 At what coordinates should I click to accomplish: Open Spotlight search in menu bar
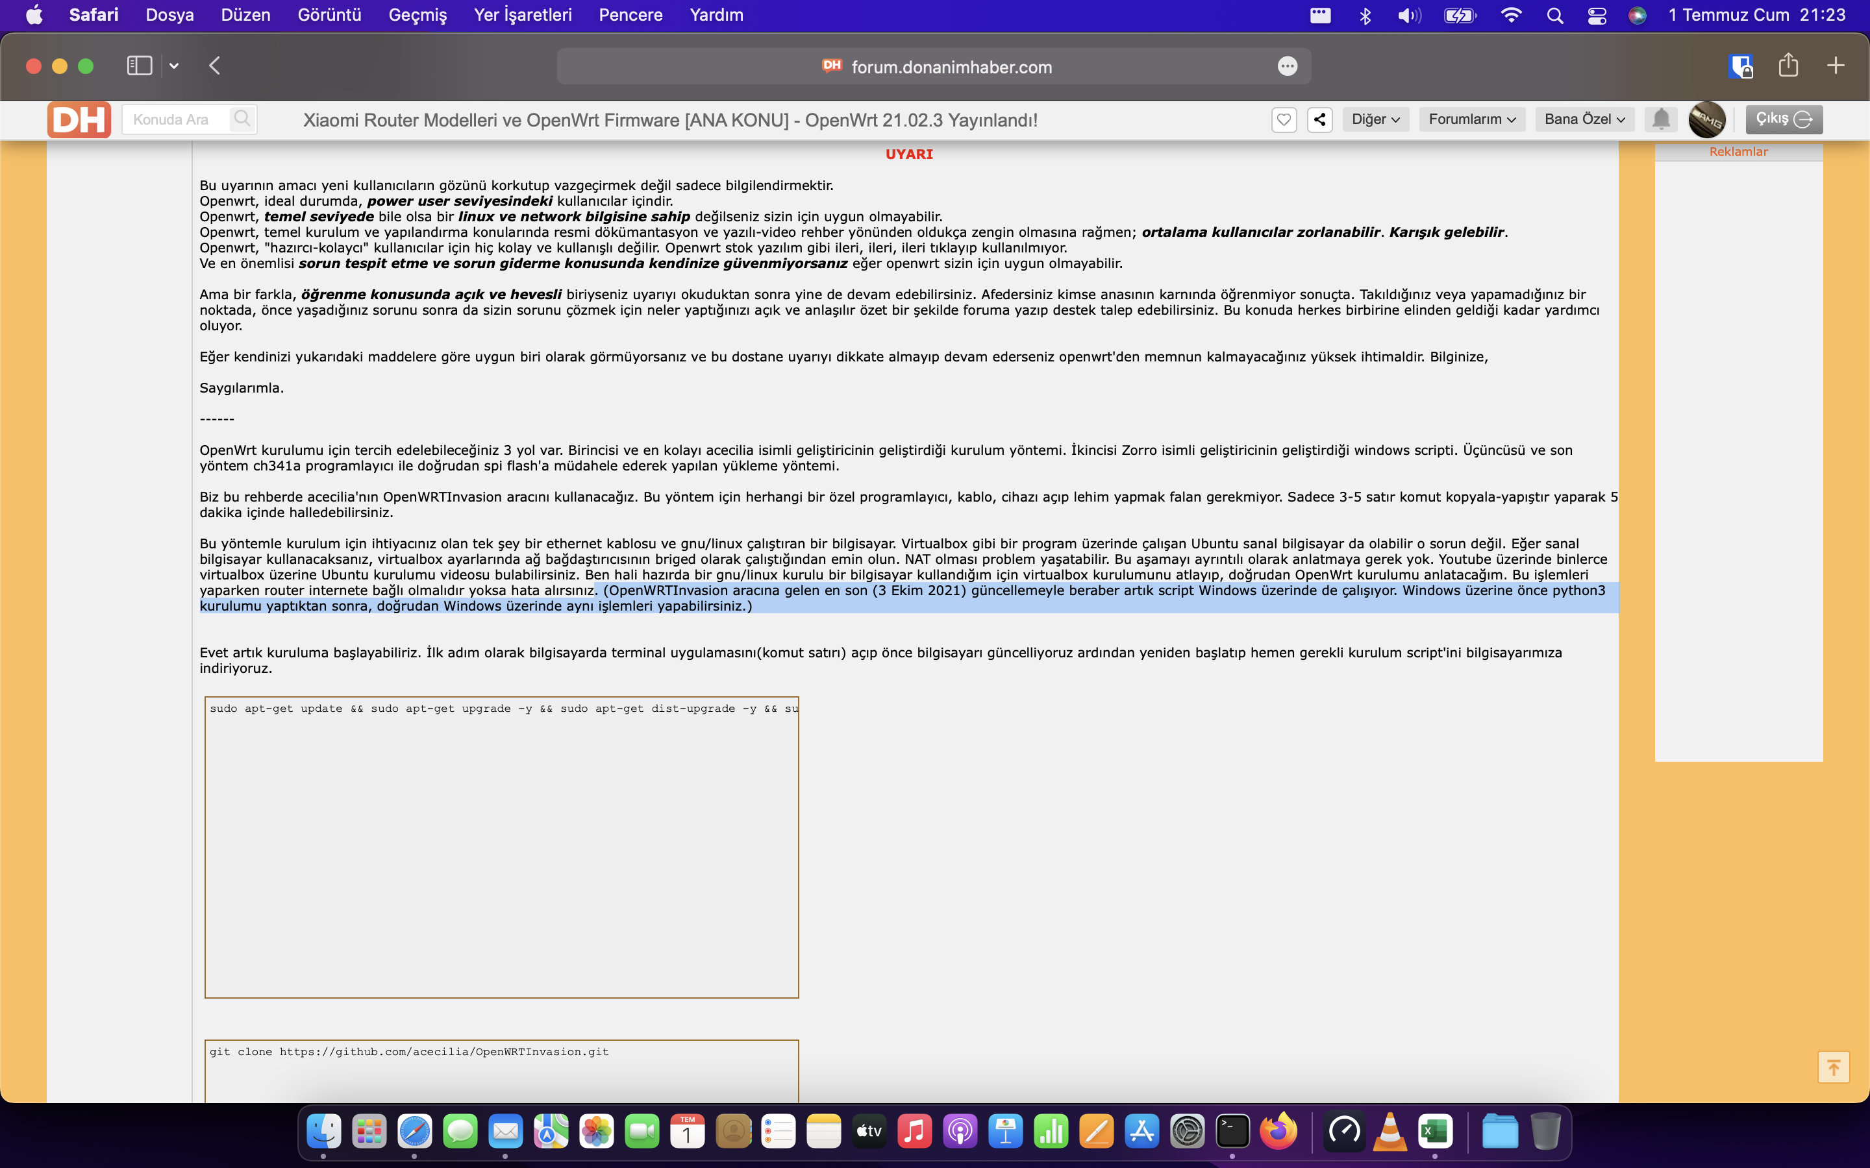point(1554,16)
